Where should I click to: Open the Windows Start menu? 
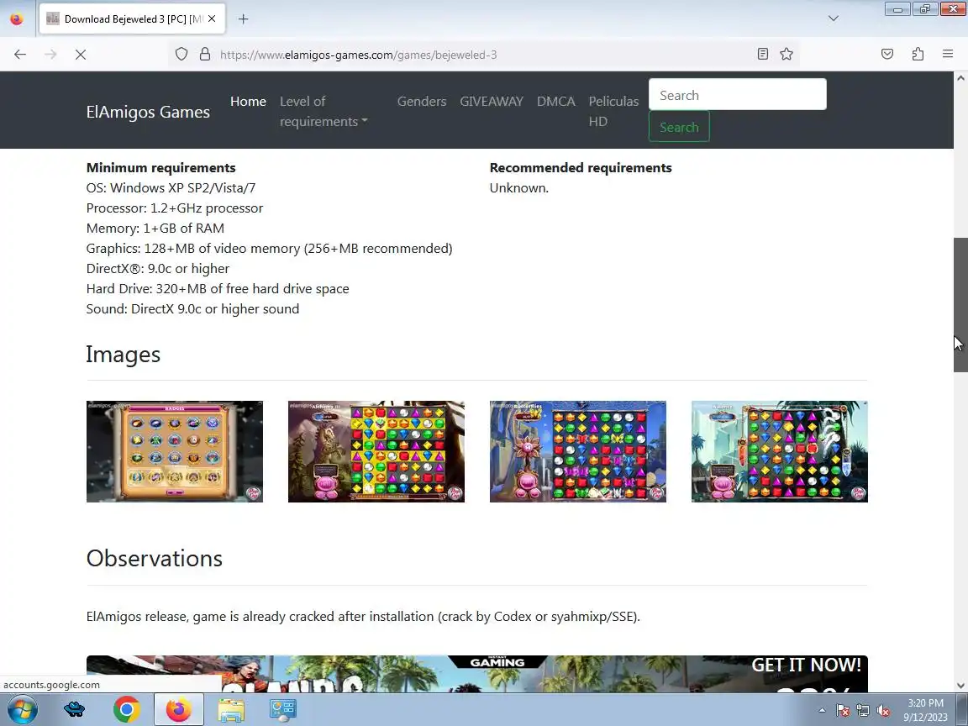pos(22,709)
